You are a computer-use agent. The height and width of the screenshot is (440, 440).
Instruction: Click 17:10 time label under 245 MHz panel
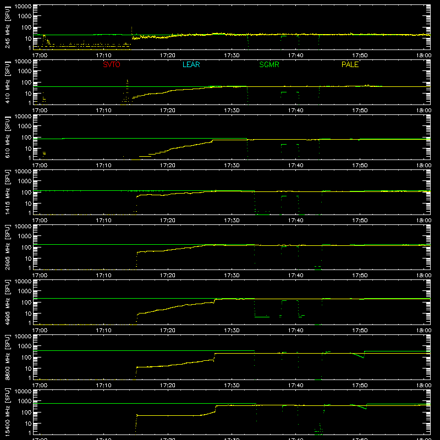103,56
